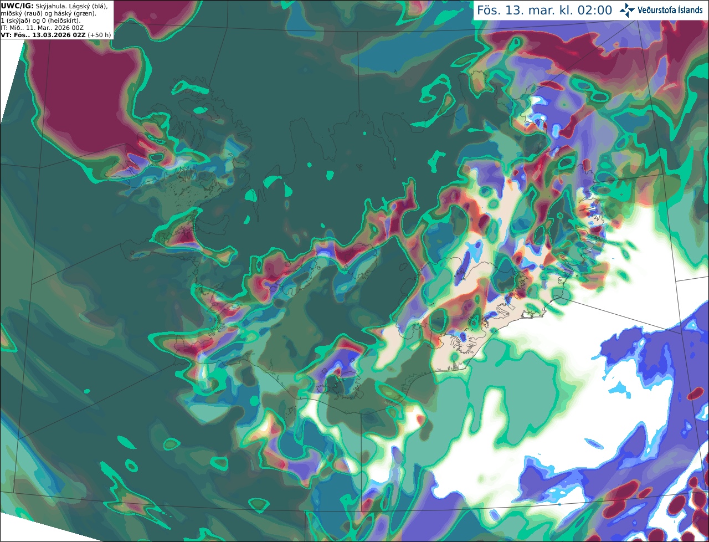Viewport: 709px width, 542px height.
Task: Click the Veðurstofa Íslands star logo icon
Action: [x=627, y=10]
